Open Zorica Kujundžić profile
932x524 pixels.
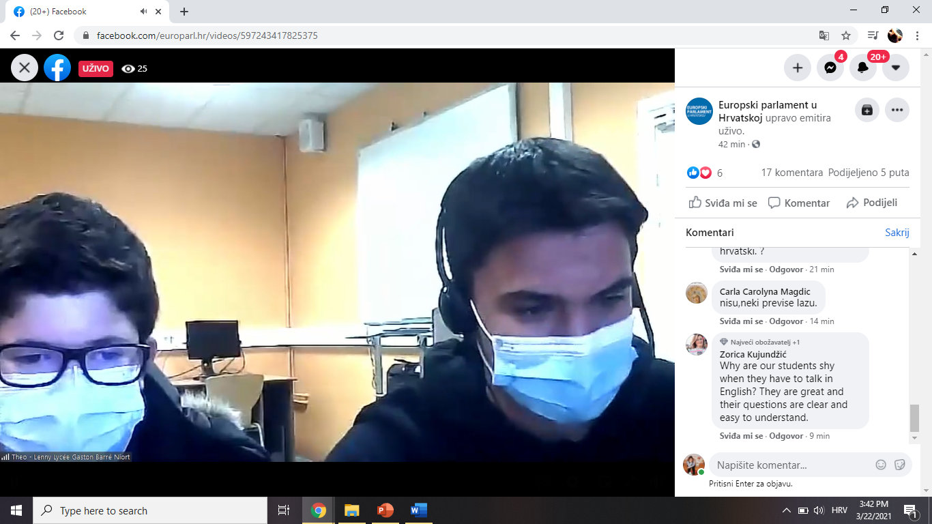(753, 354)
